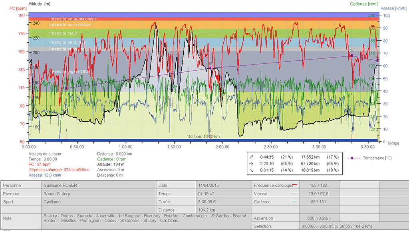Click the 'Cyclisme' sport cell
The width and height of the screenshot is (409, 231).
[99, 201]
